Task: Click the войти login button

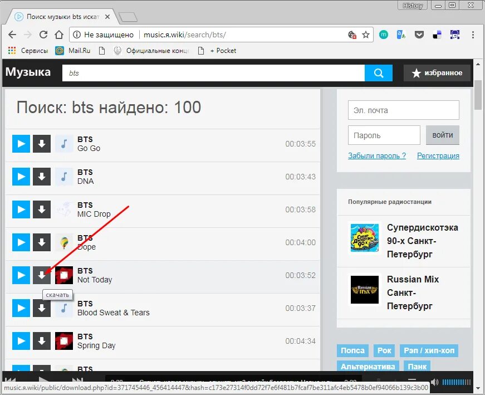Action: [x=443, y=135]
